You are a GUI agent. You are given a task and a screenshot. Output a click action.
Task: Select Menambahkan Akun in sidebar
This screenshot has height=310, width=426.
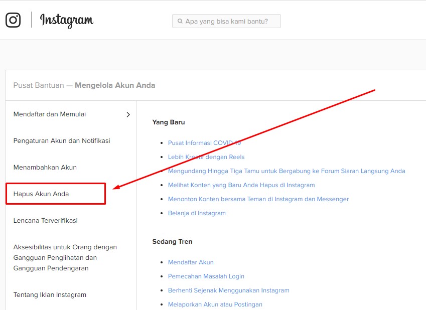coord(45,168)
